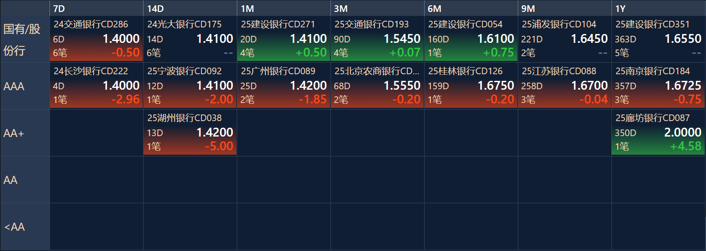Screen dimensions: 706x251
Task: Open 25浦发银行CD104 bond name
Action: tap(559, 24)
